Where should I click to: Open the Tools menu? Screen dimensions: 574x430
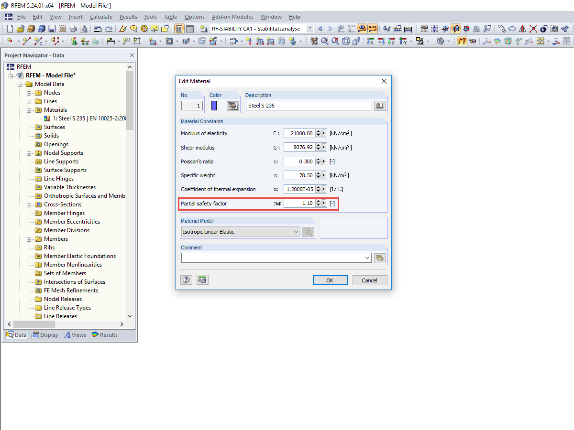click(150, 17)
